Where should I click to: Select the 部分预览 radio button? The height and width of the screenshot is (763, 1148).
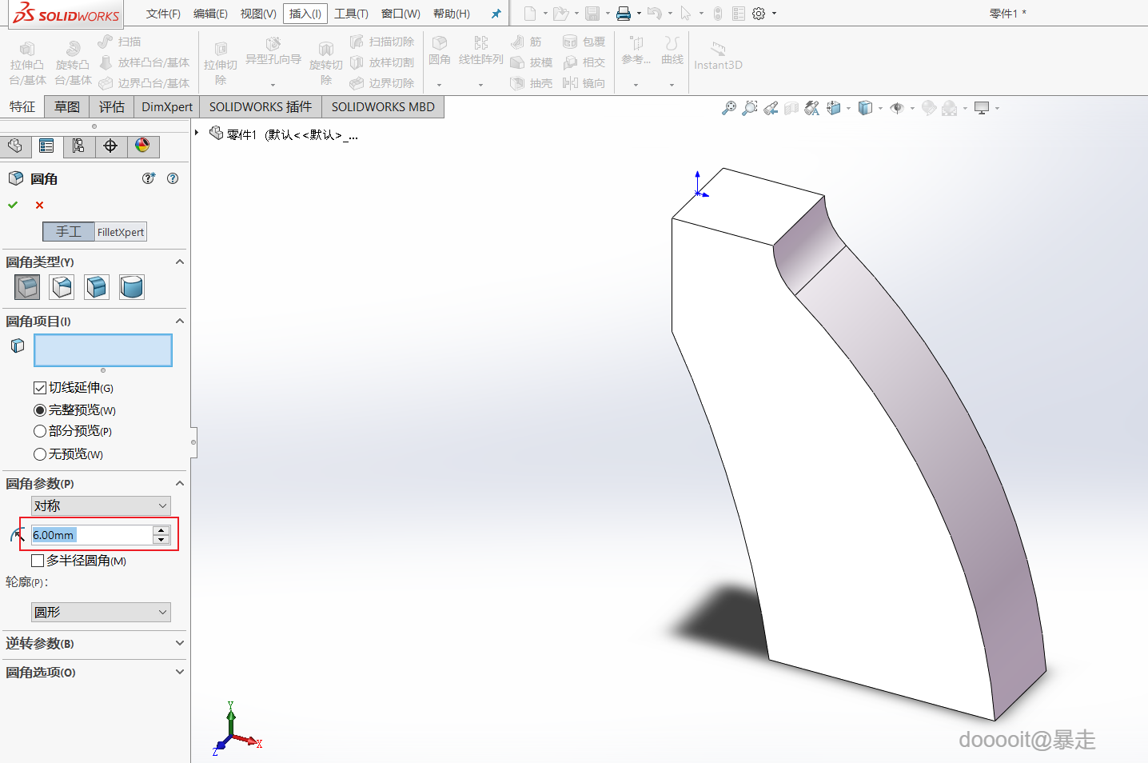click(x=40, y=431)
